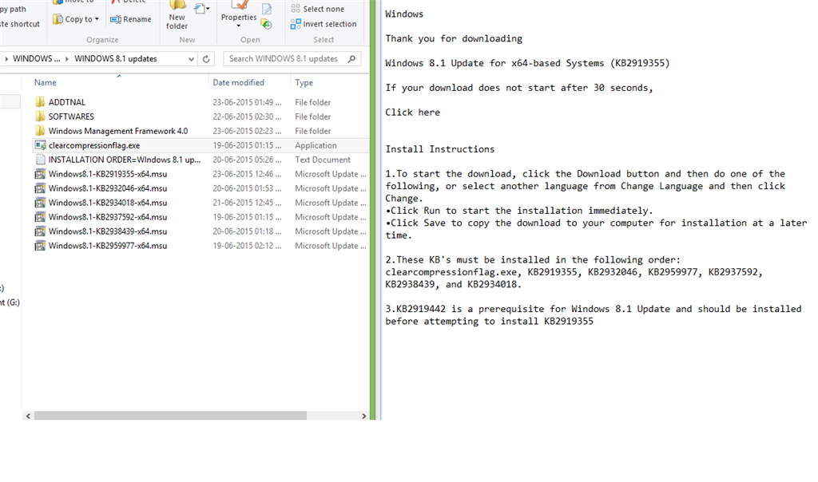
Task: Select the SOFTWARES folder icon
Action: coord(40,117)
